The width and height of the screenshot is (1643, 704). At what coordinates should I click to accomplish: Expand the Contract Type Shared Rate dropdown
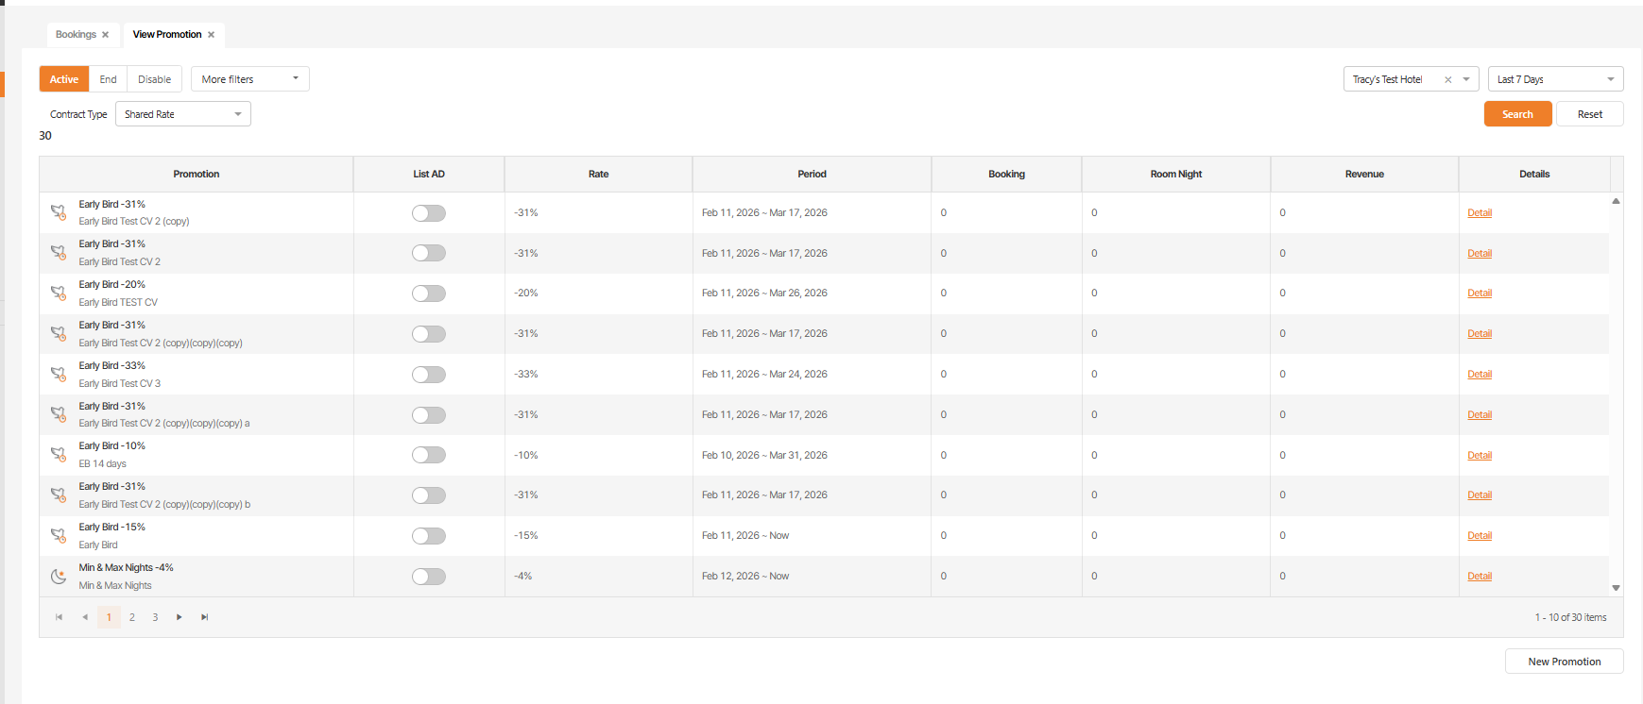(x=183, y=114)
